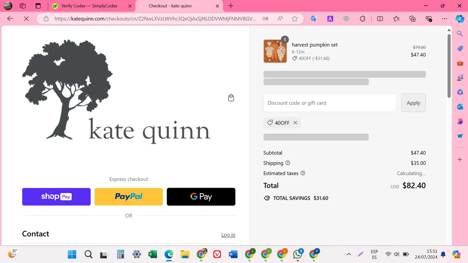Open sidebar Tools briefcase icon
This screenshot has width=468, height=263.
pyautogui.click(x=460, y=63)
